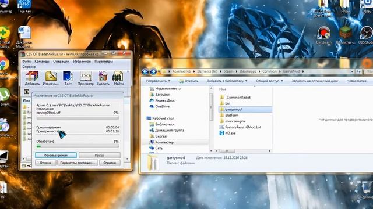Expand the Explorer address bar history dropdown

coord(352,71)
